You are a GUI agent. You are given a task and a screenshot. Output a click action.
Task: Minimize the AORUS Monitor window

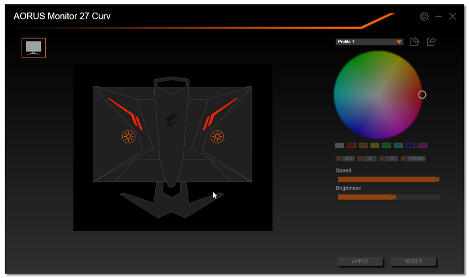[x=438, y=16]
